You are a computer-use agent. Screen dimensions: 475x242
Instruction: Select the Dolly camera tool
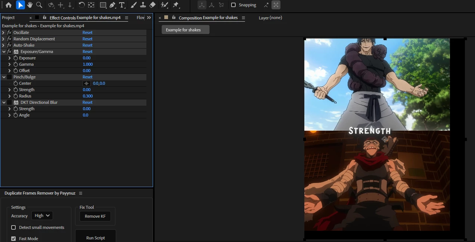[70, 5]
